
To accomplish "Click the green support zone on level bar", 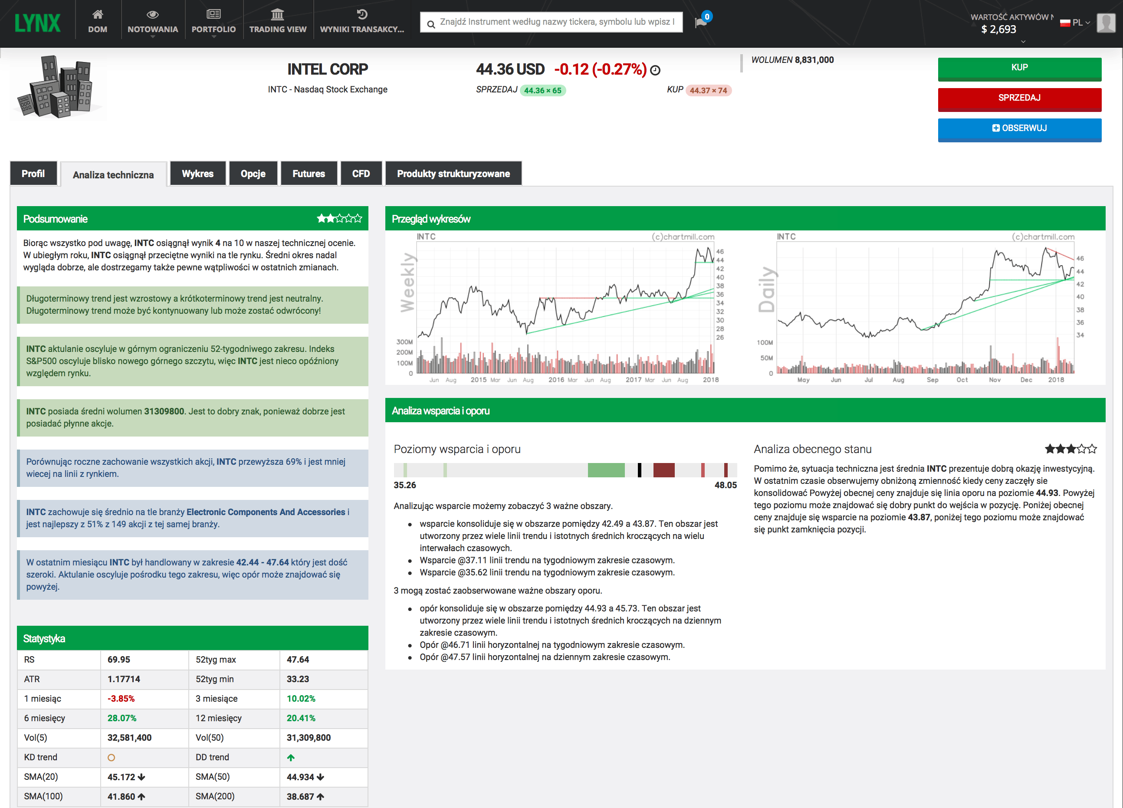I will pyautogui.click(x=606, y=470).
